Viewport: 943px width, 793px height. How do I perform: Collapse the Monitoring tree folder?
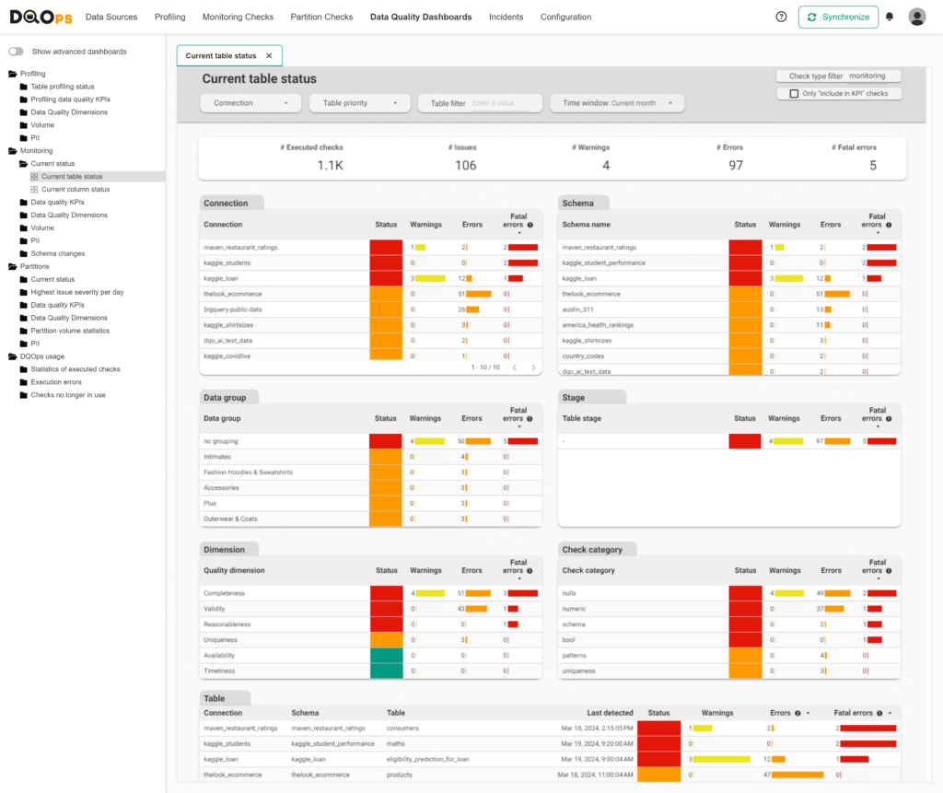tap(13, 151)
